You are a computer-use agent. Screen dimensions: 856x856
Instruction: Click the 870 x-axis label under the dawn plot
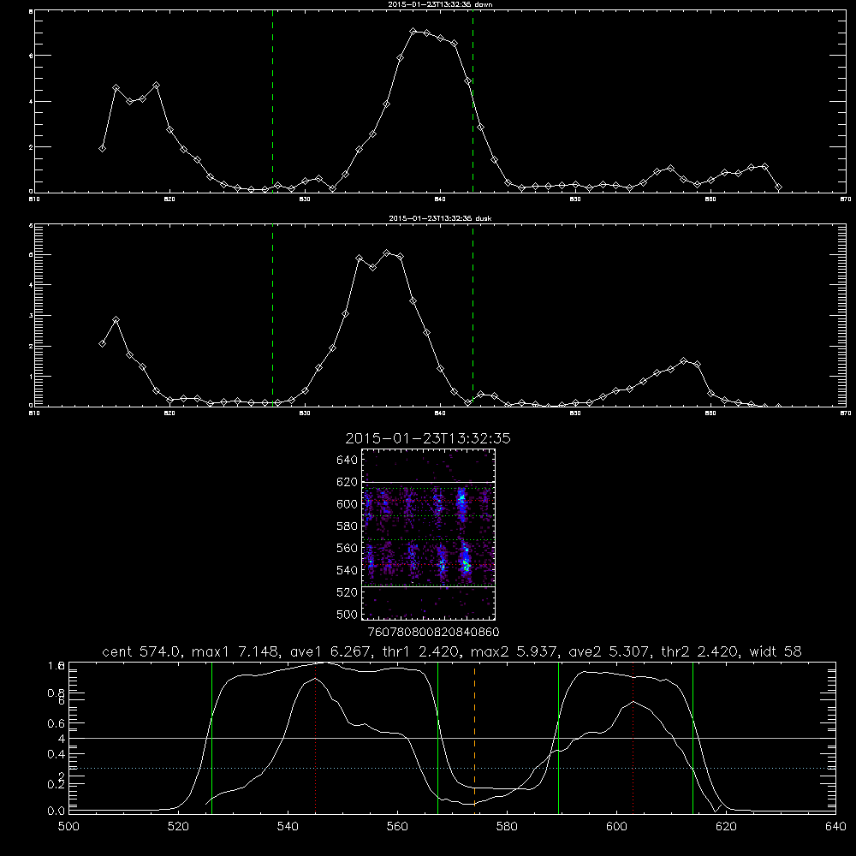click(845, 199)
